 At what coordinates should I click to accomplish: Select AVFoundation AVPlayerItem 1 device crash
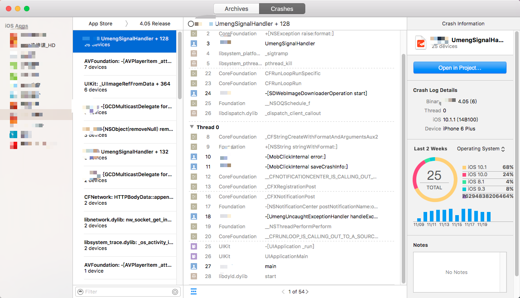125,268
